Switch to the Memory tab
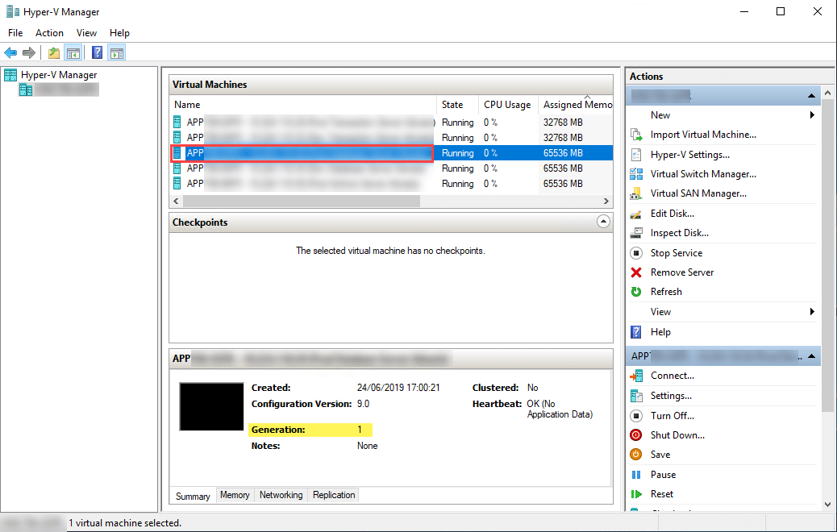Viewport: 837px width, 532px height. coord(235,495)
